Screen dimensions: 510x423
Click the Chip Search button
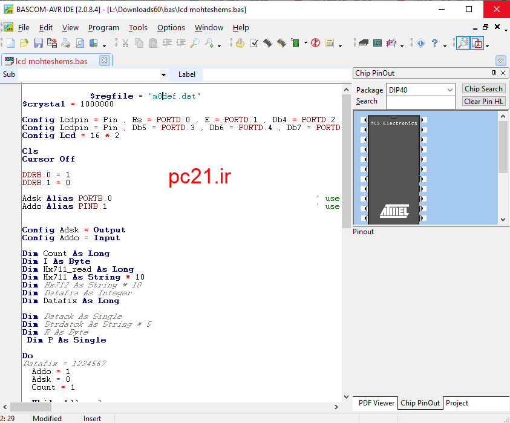coord(483,89)
